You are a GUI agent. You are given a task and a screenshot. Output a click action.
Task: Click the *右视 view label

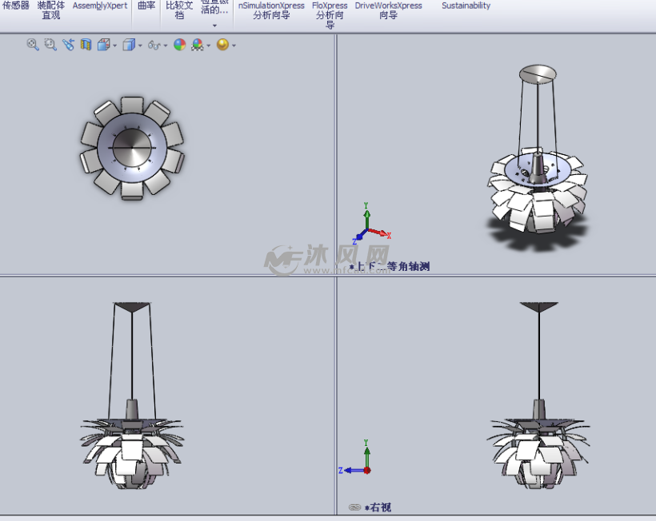378,507
